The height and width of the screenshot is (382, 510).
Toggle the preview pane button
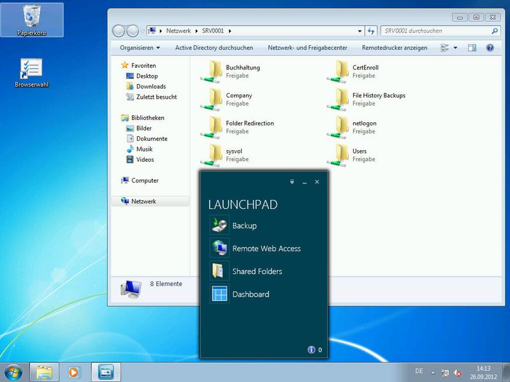pos(472,48)
